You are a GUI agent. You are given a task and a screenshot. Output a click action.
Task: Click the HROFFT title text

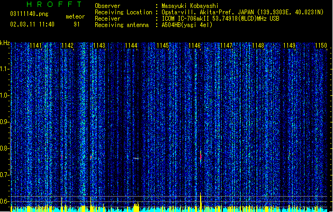(54, 4)
